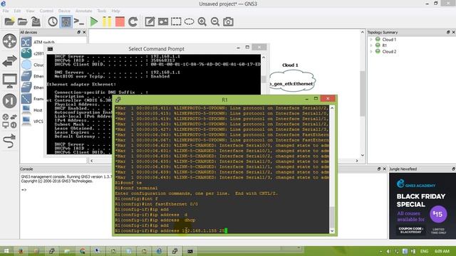Browse end devices monitor icon
Image resolution: width=456 pixels, height=256 pixels.
(x=9, y=80)
